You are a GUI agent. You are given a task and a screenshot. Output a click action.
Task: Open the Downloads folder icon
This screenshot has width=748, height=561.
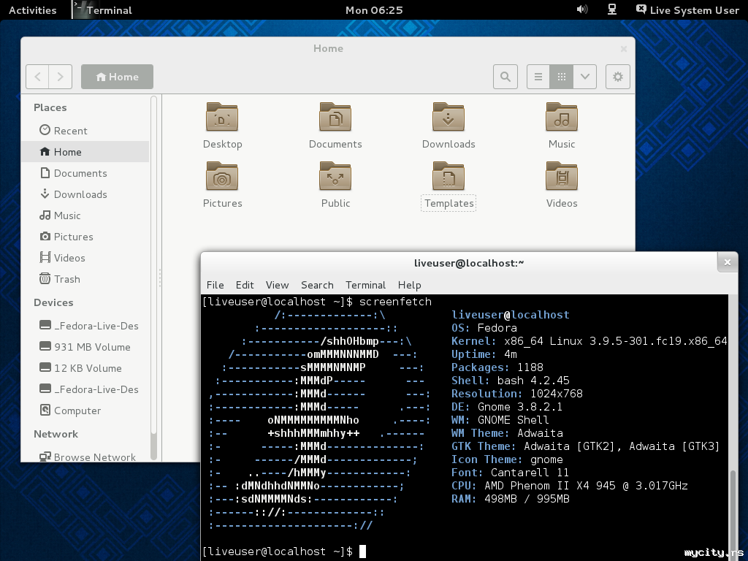coord(449,118)
